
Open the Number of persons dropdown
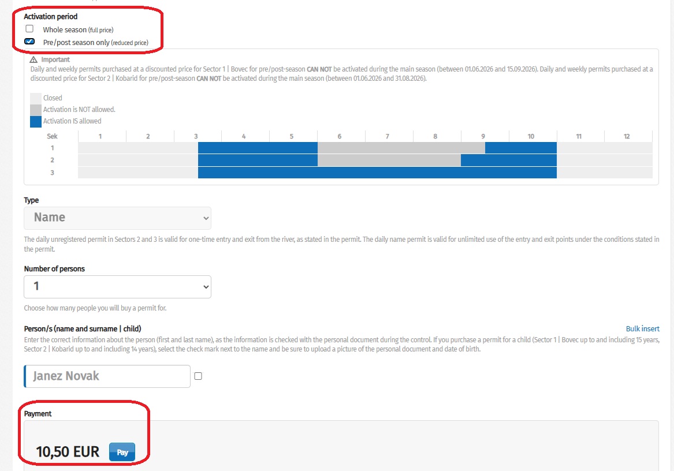(x=117, y=287)
